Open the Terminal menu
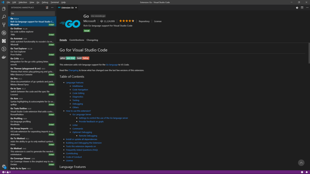 click(55, 2)
